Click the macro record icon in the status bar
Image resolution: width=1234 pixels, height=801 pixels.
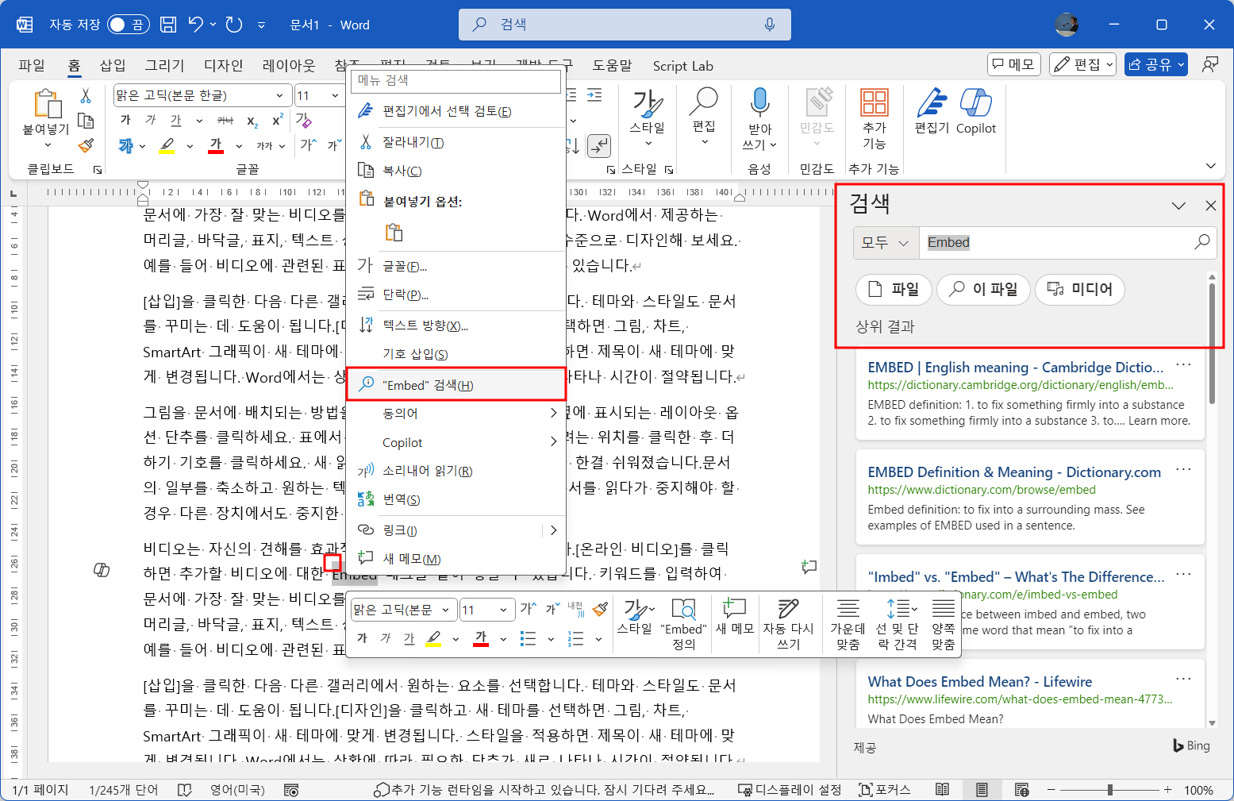pos(291,790)
